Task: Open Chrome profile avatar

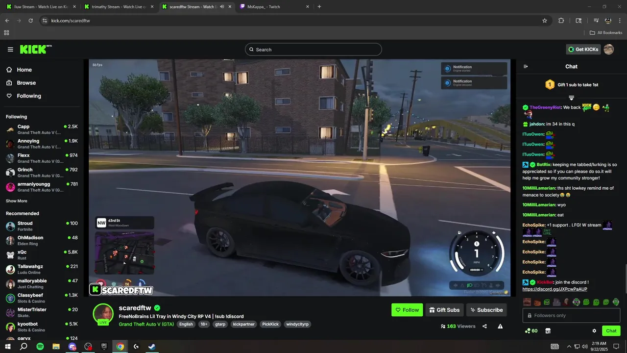Action: point(608,21)
